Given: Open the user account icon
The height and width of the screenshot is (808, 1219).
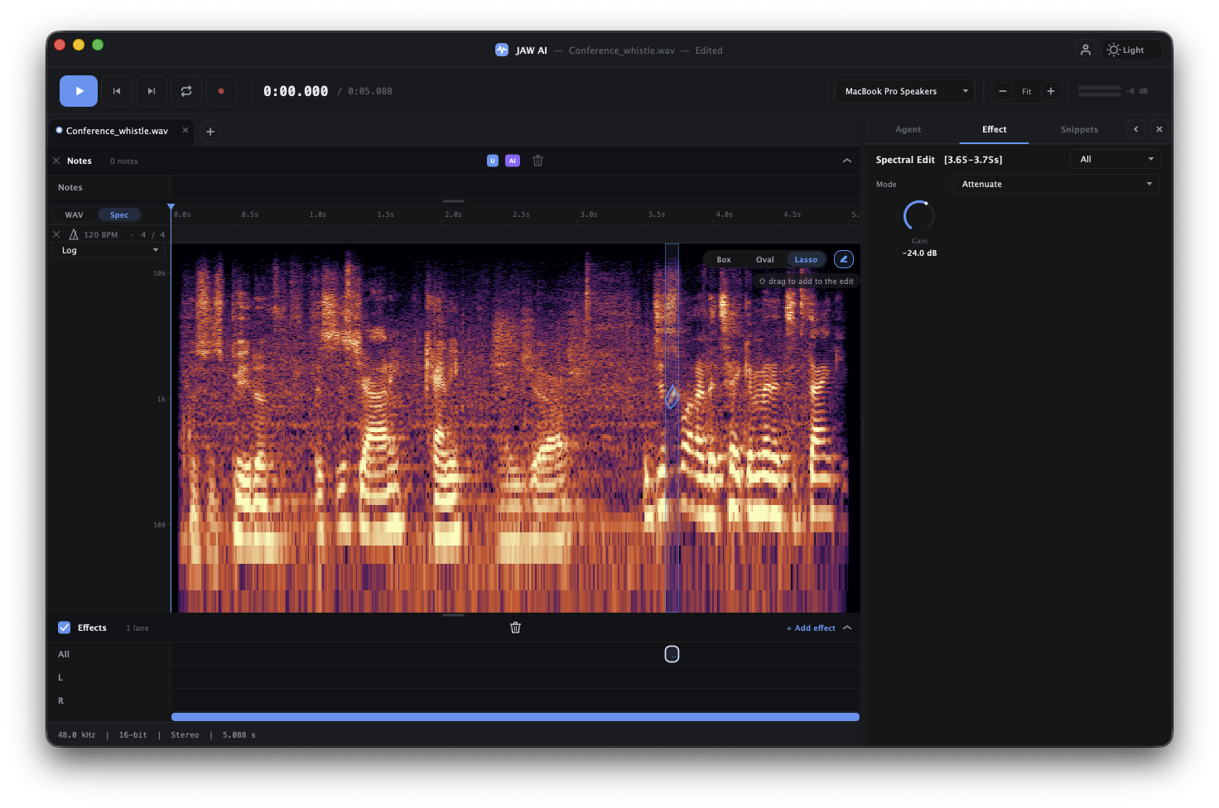Looking at the screenshot, I should (x=1085, y=50).
